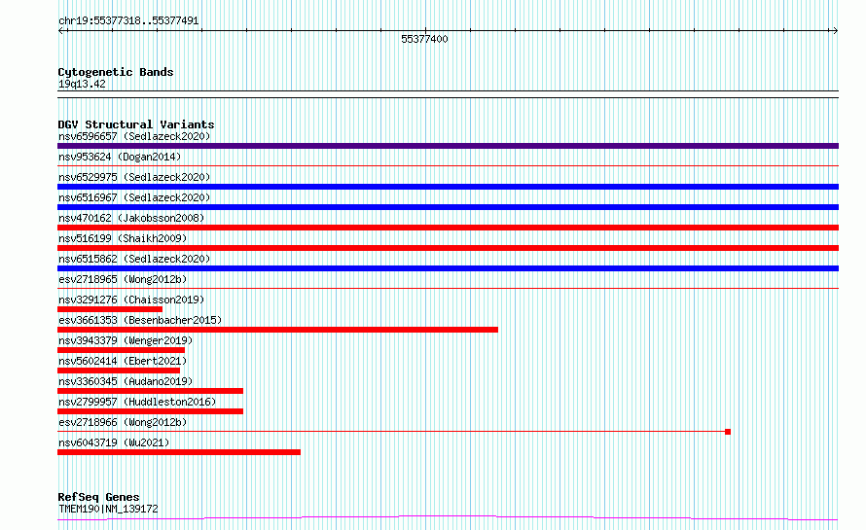This screenshot has width=866, height=530.
Task: Select the red bar under nsv516199
Action: coord(448,248)
